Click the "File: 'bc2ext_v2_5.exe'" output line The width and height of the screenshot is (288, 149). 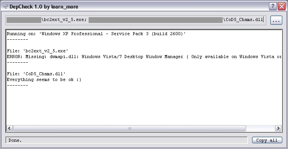37,51
